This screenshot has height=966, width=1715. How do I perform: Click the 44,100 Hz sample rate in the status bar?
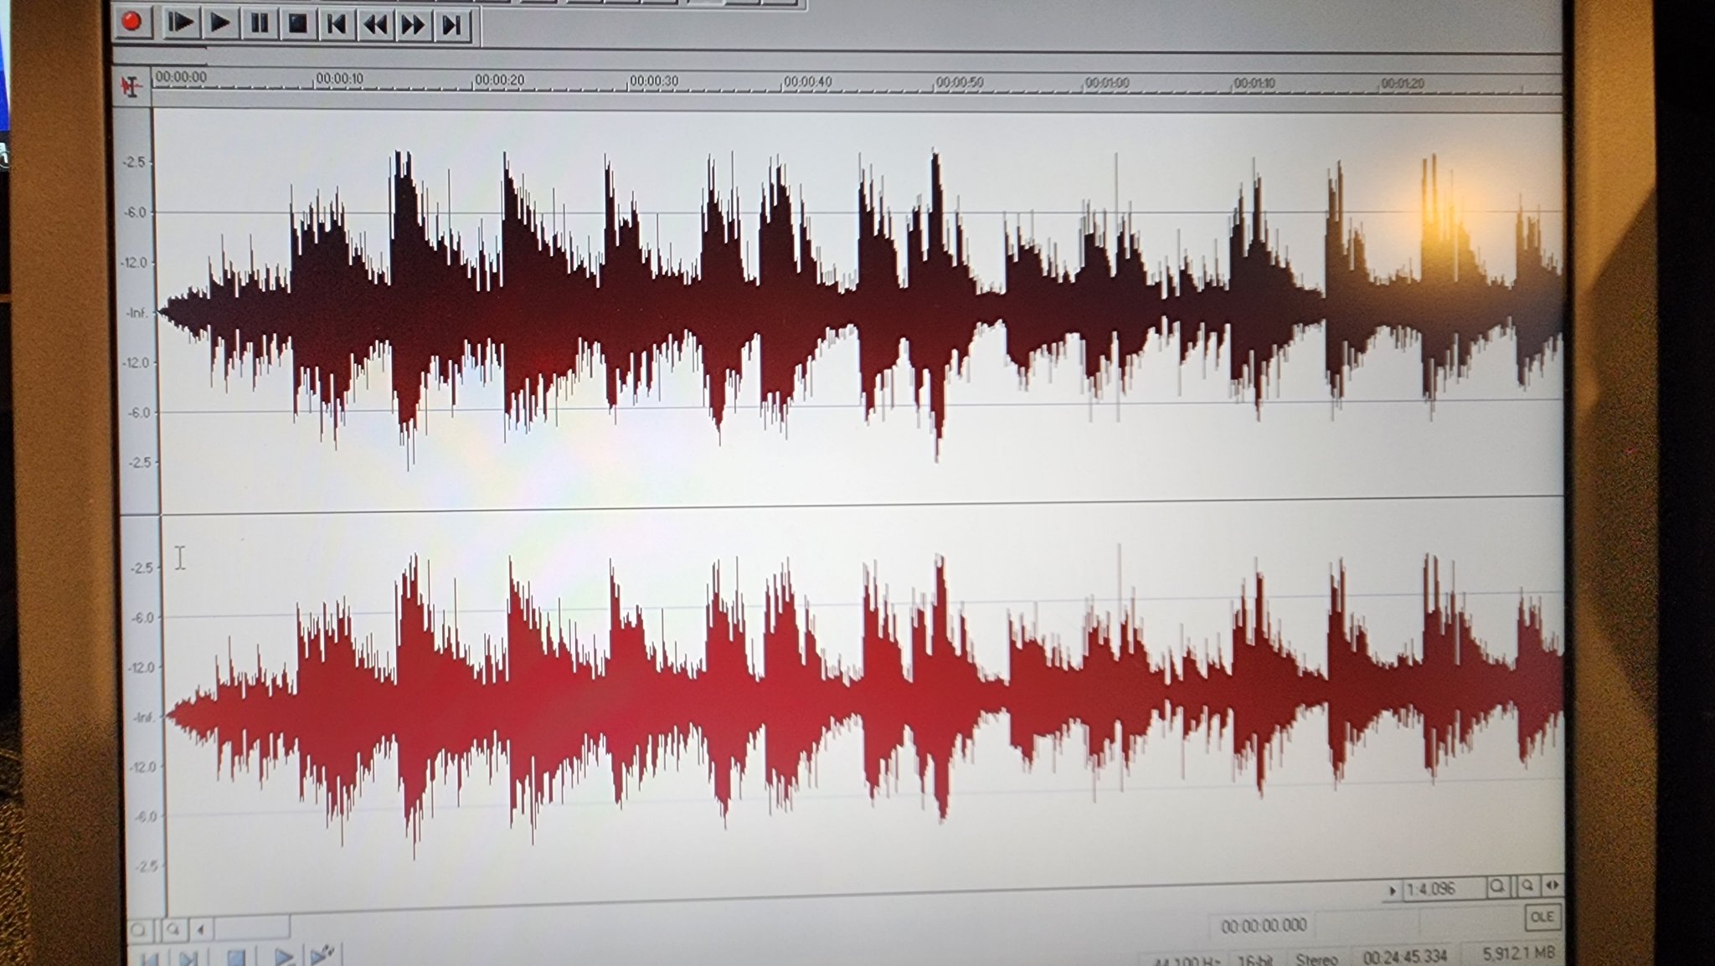1187,961
